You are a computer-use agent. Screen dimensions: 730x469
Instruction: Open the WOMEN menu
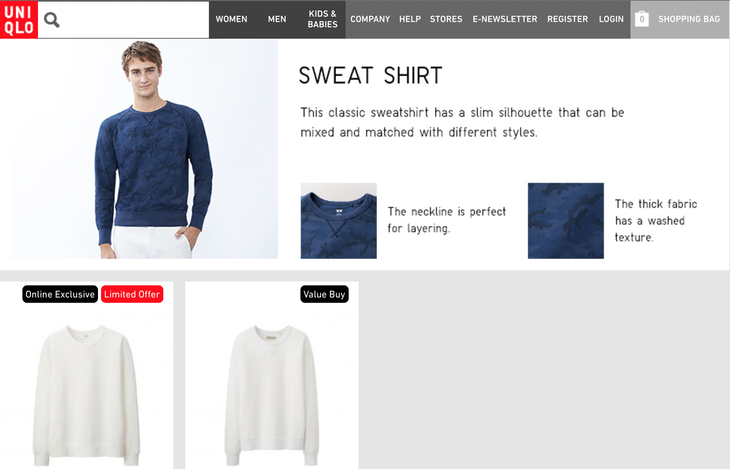tap(231, 19)
